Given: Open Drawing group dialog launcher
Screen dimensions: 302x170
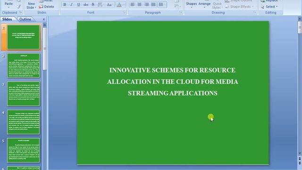Looking at the screenshot, I should pos(255,12).
